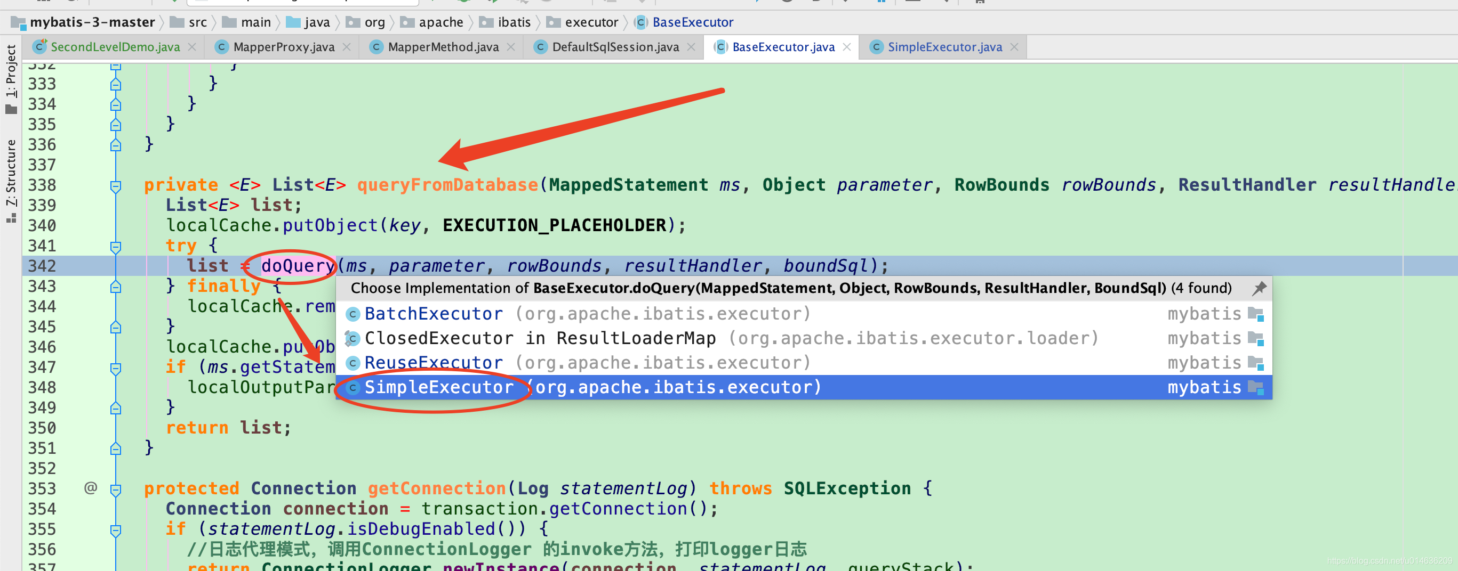Switch to MapperProxy.java tab
This screenshot has width=1458, height=571.
pyautogui.click(x=284, y=47)
